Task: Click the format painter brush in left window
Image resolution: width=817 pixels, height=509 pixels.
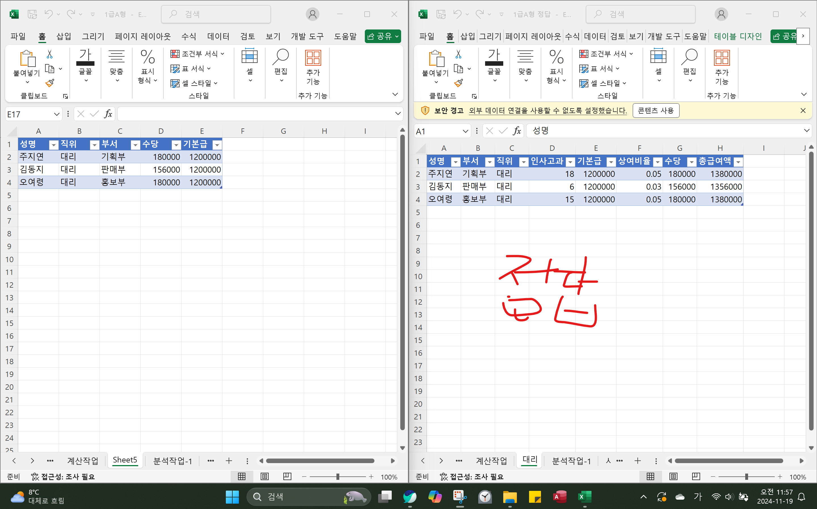Action: pyautogui.click(x=50, y=83)
